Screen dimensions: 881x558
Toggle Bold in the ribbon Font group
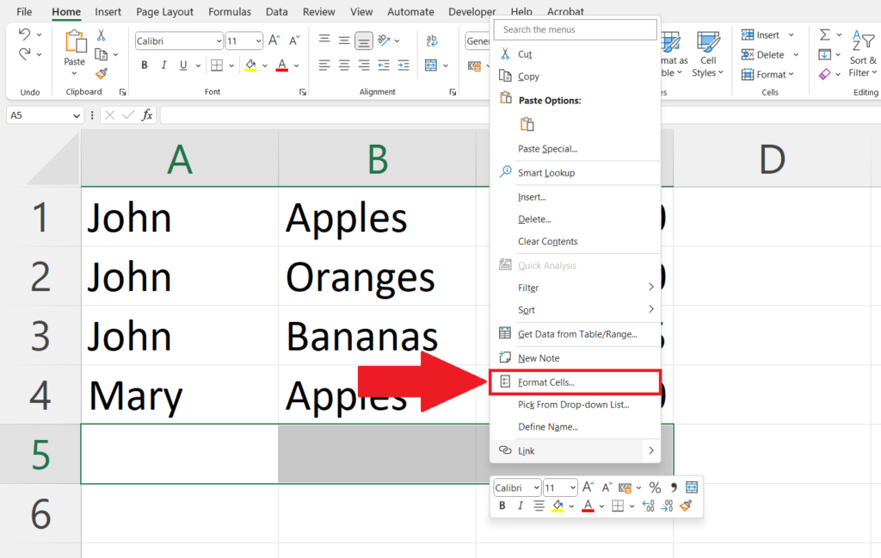pyautogui.click(x=145, y=65)
